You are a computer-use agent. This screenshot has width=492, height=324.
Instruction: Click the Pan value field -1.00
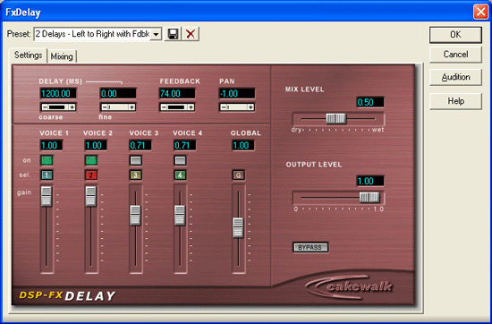(x=237, y=94)
